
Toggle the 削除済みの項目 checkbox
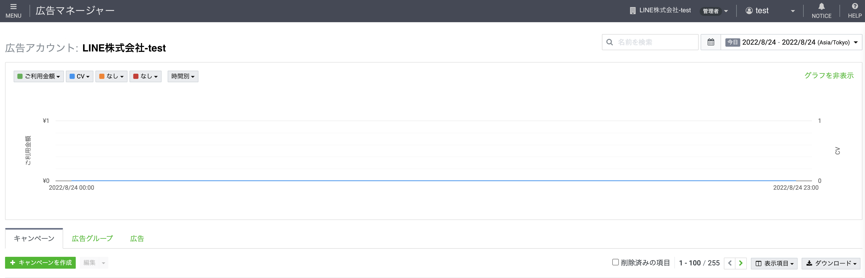point(615,262)
